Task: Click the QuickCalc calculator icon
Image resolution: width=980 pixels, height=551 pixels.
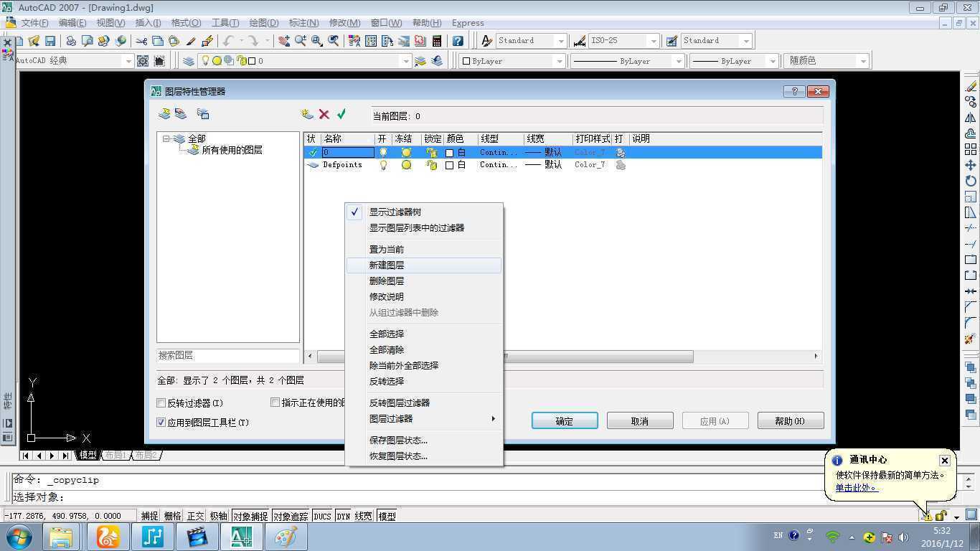Action: tap(437, 41)
